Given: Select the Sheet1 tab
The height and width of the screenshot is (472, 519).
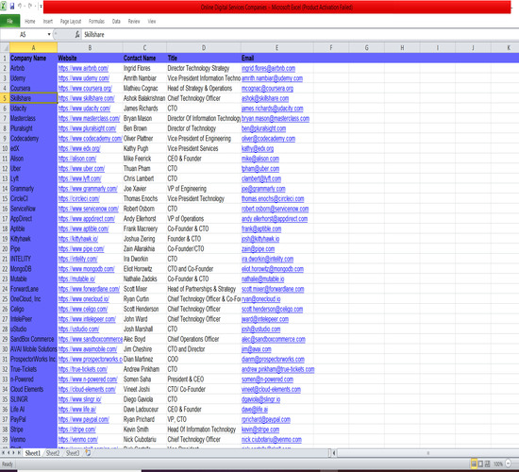Looking at the screenshot, I should 33,453.
